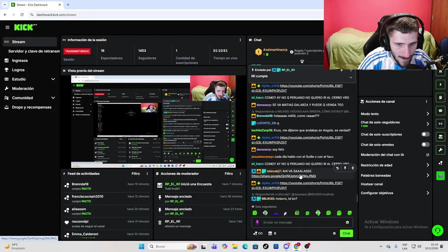Screen dimensions: 448x252
Task: Open Moderación del chat con IA
Action: coord(395,155)
